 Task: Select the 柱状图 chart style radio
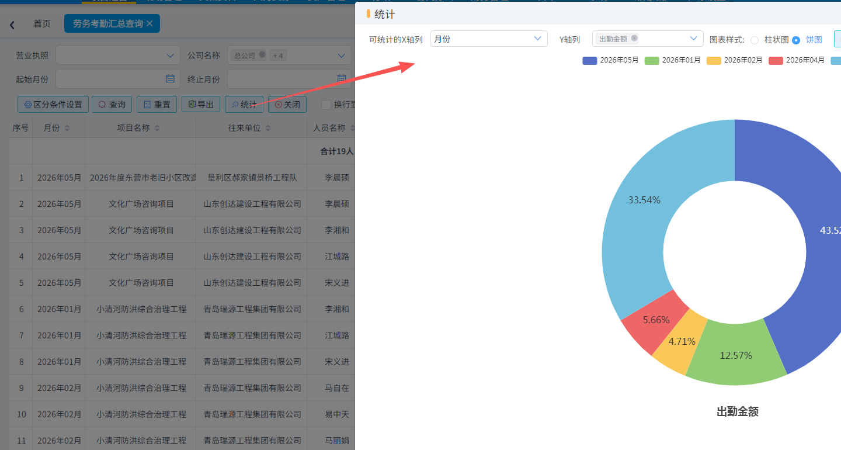755,40
